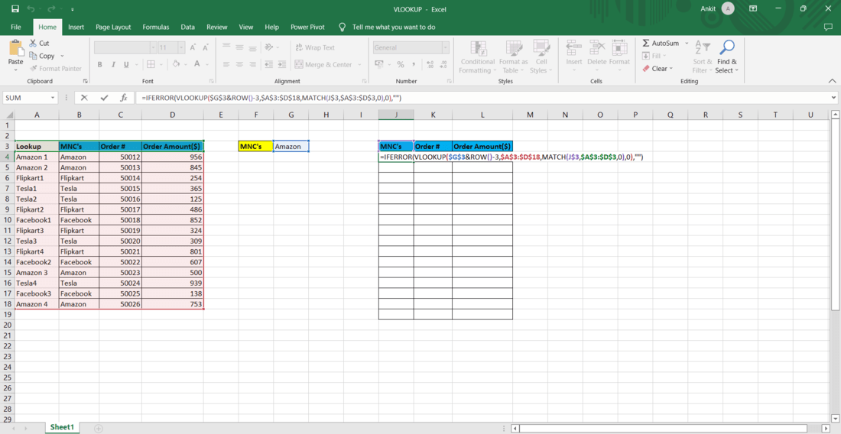Click Merge & Center

(x=323, y=65)
